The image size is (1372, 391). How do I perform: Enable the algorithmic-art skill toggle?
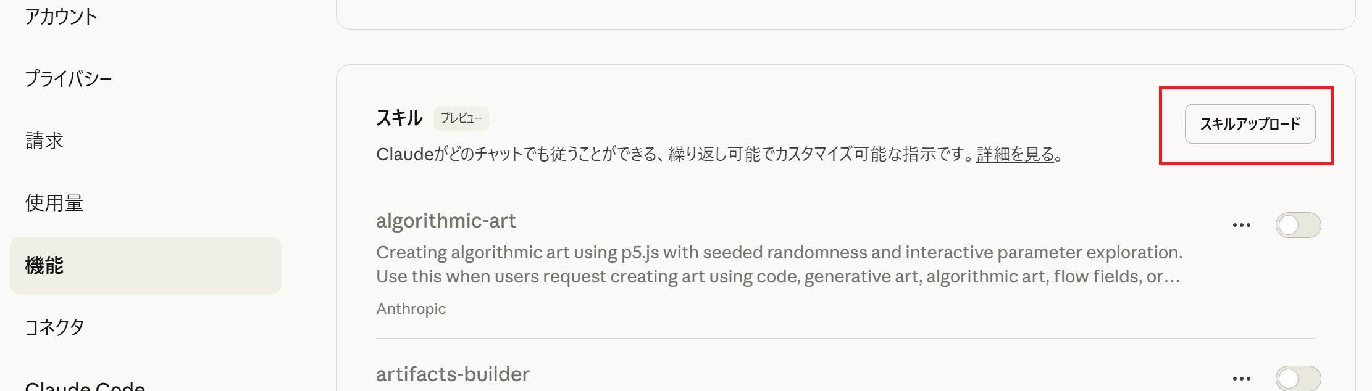pos(1298,225)
